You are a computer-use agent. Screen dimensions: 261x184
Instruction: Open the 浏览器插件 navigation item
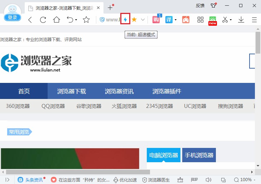click(167, 91)
